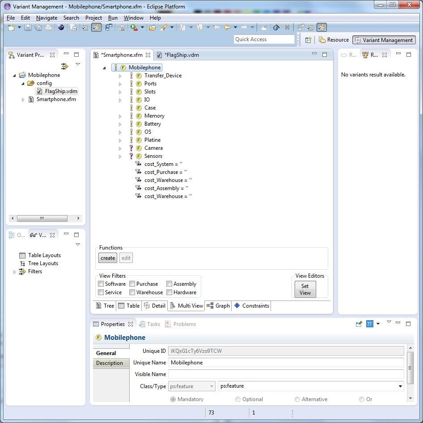Click the Quick Access search field
The image size is (423, 423).
(x=264, y=39)
